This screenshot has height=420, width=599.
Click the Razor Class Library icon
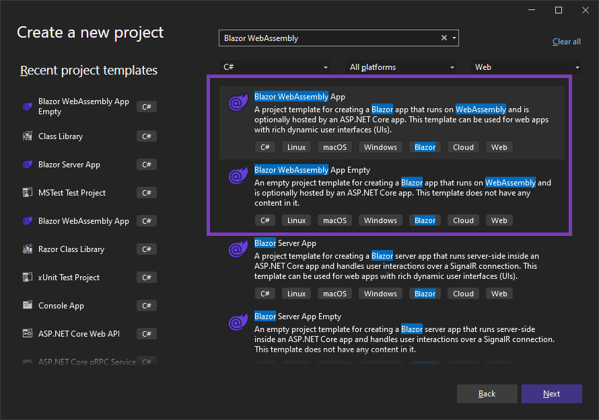point(28,249)
